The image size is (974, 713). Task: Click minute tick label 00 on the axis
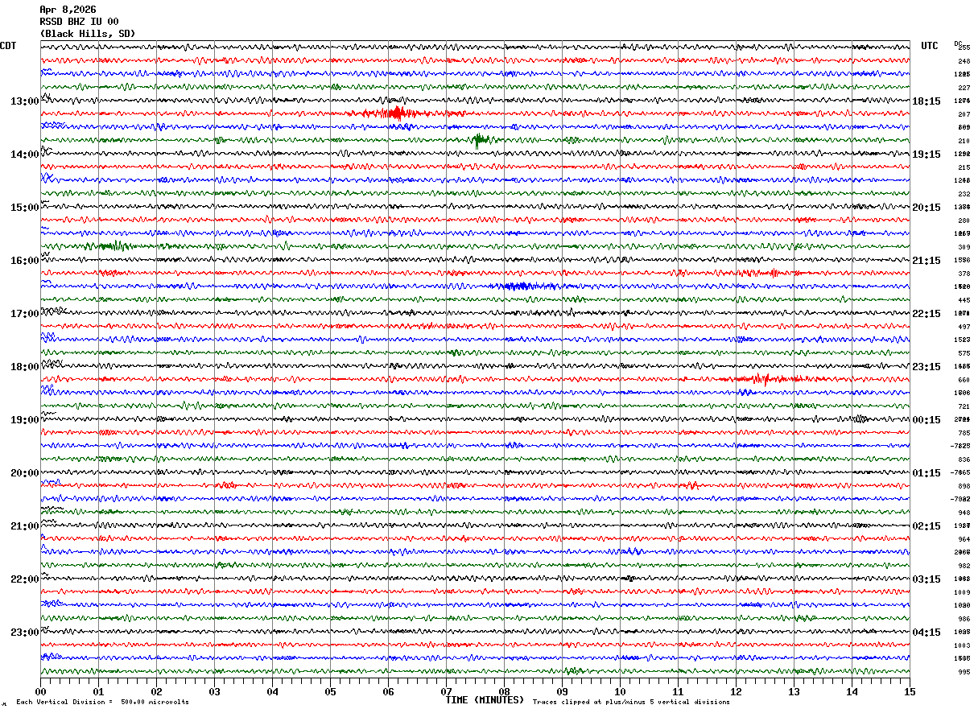coord(40,691)
